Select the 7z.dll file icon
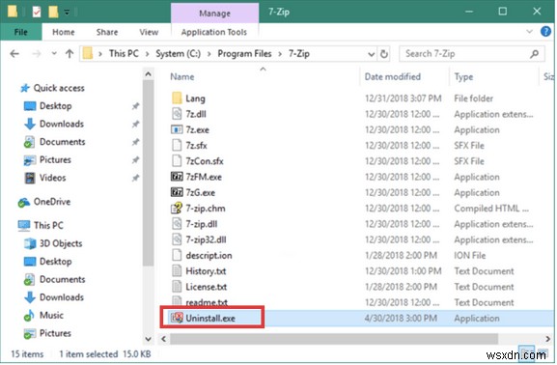This screenshot has height=365, width=557. pos(177,114)
